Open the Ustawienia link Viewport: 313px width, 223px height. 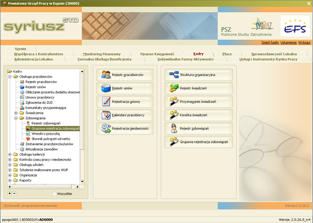pyautogui.click(x=289, y=42)
